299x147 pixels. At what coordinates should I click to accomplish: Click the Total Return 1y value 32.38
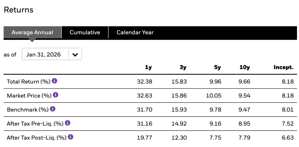pyautogui.click(x=145, y=82)
